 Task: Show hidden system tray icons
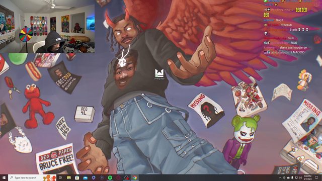point(280,177)
